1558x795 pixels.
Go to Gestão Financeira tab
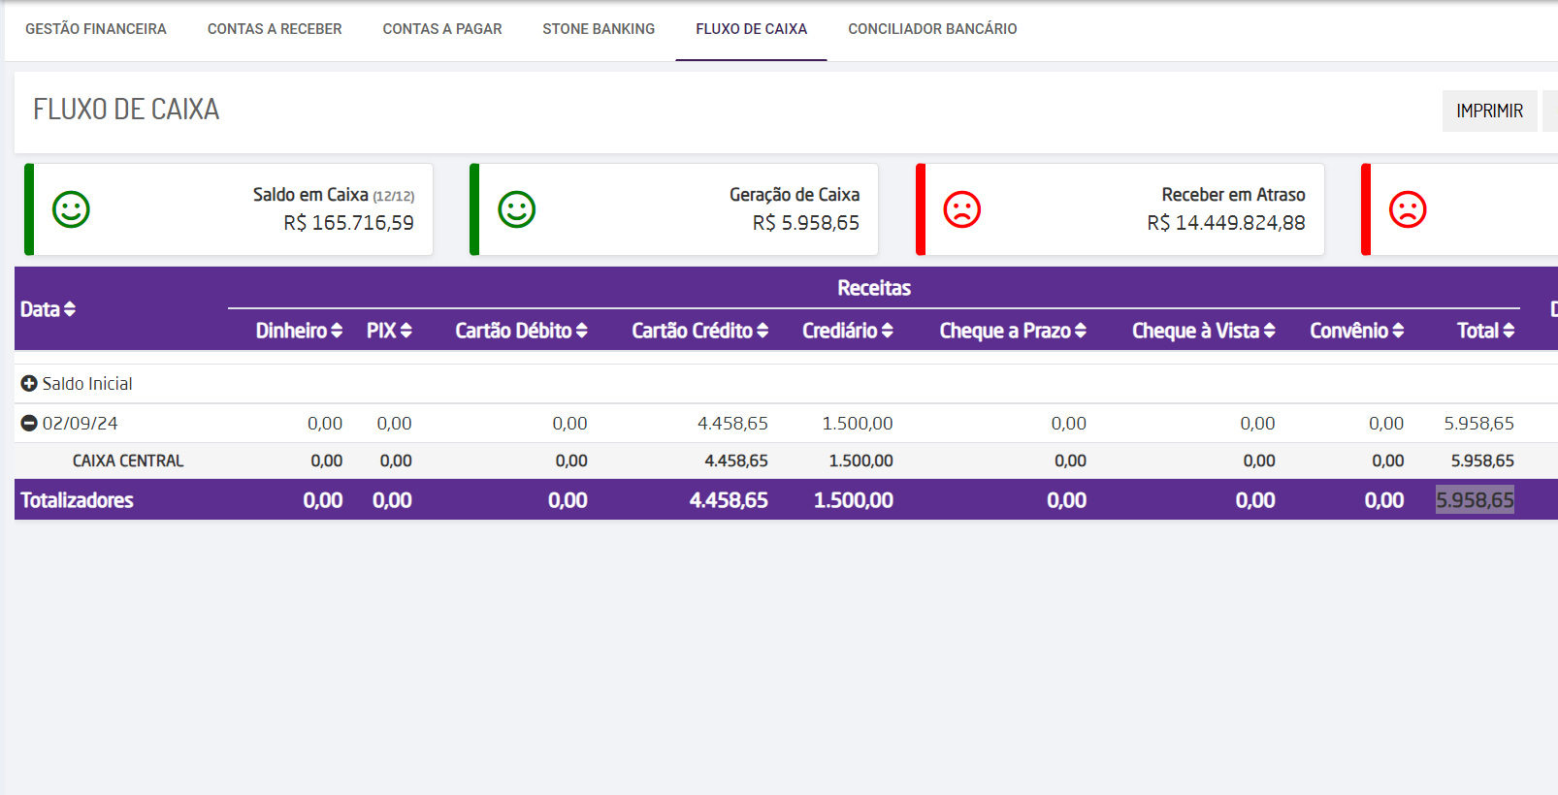(96, 29)
